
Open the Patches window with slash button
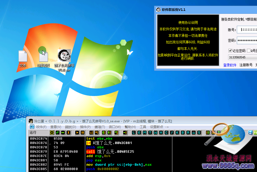tap(172, 132)
